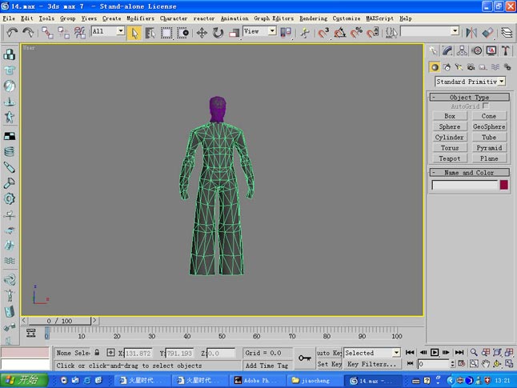Select Geometry category sphere icon
This screenshot has height=388, width=517.
(x=435, y=67)
